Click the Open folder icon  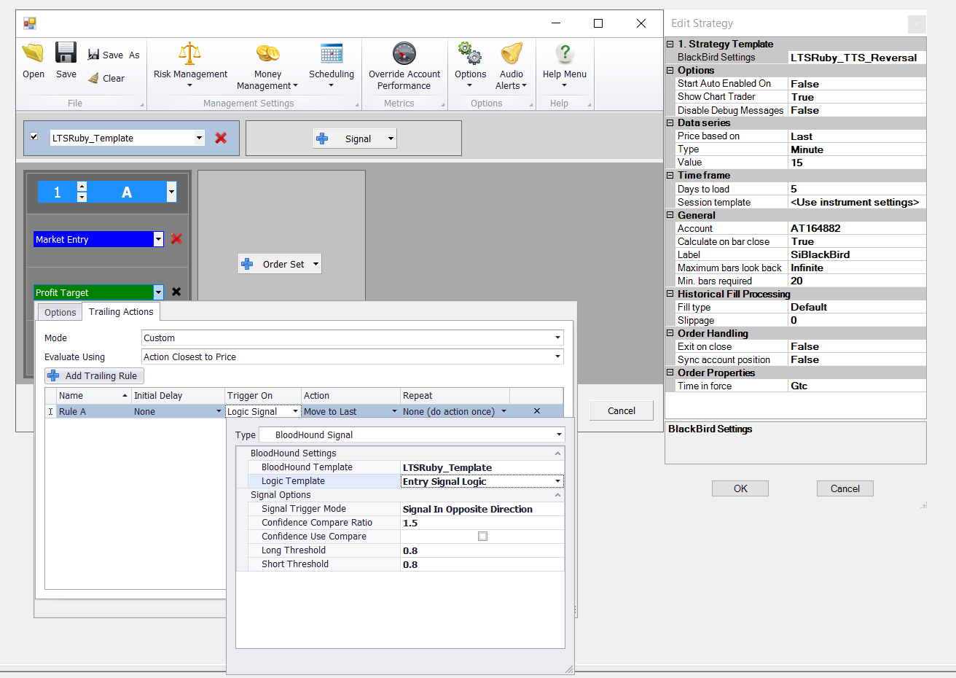coord(33,53)
